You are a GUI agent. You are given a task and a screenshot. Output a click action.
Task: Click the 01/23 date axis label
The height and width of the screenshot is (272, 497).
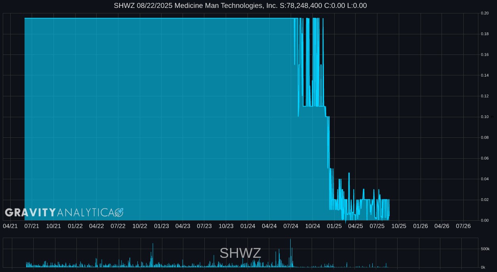coord(162,226)
